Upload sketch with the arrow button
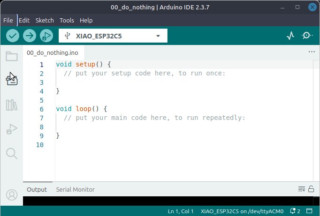This screenshot has height=216, width=320. click(x=30, y=36)
